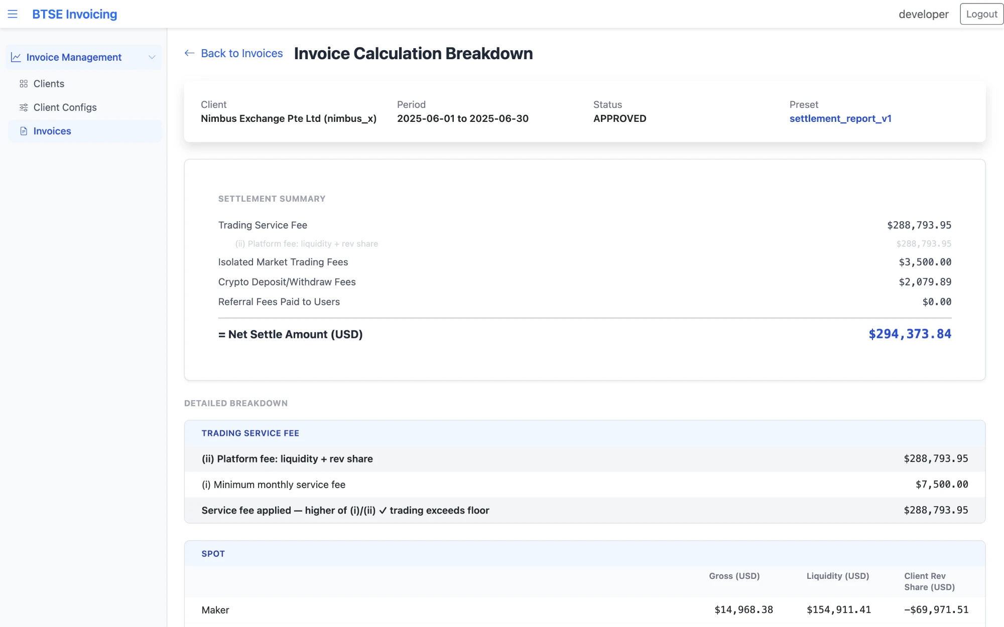Open Clients in the sidebar

pyautogui.click(x=85, y=84)
